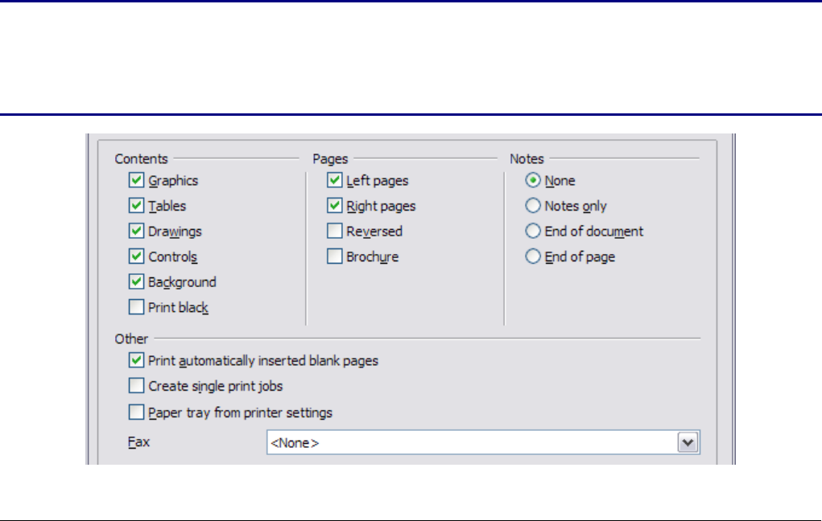Image resolution: width=822 pixels, height=521 pixels.
Task: Pick End of page notes option
Action: coord(532,257)
